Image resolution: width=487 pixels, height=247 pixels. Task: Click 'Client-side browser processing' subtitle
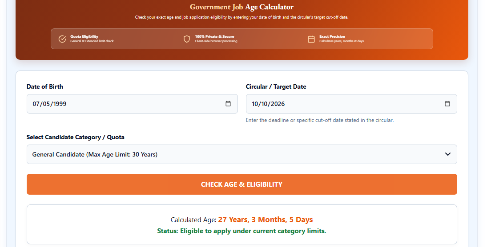(216, 41)
